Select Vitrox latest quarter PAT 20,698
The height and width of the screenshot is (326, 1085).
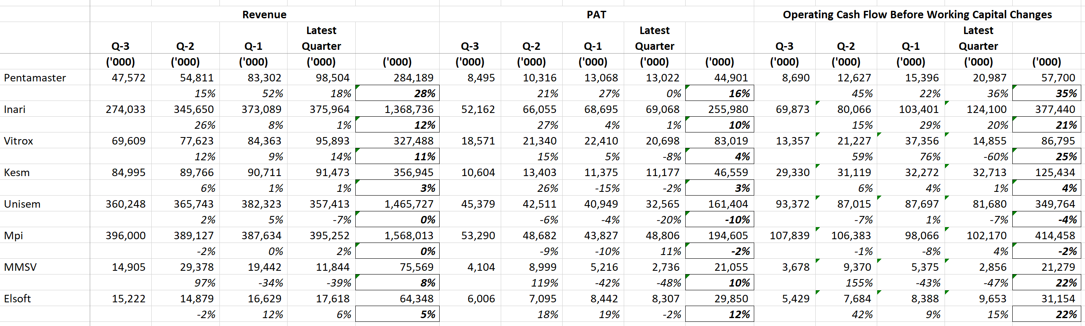coord(662,141)
